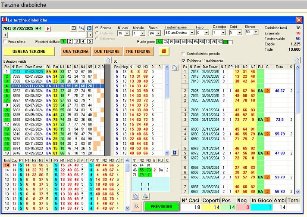Click the copy icon above Estrazioni valide table
The image size is (307, 217).
108,60
